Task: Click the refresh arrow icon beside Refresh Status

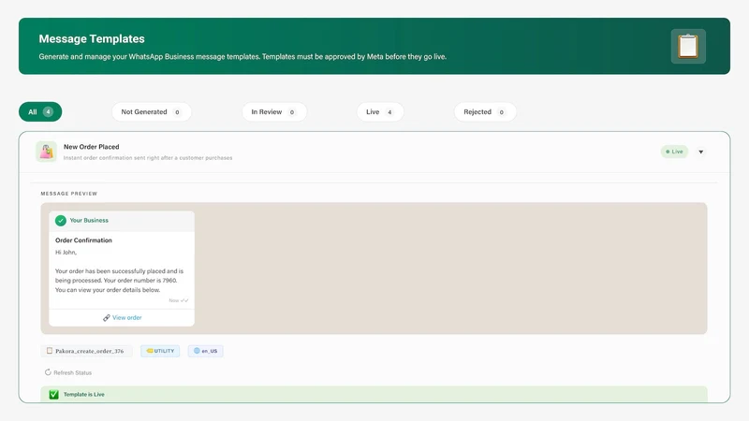Action: tap(48, 372)
